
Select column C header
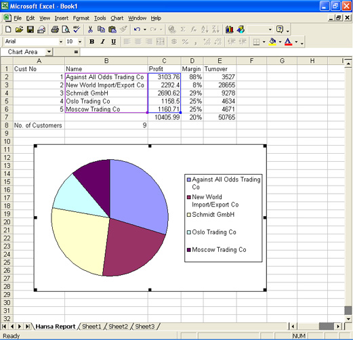[164, 61]
